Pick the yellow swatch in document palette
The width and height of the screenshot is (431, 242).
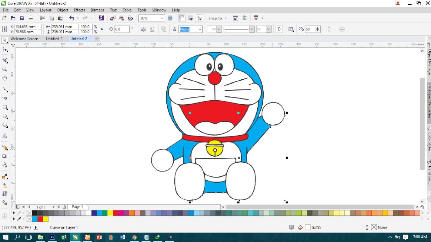point(46,219)
